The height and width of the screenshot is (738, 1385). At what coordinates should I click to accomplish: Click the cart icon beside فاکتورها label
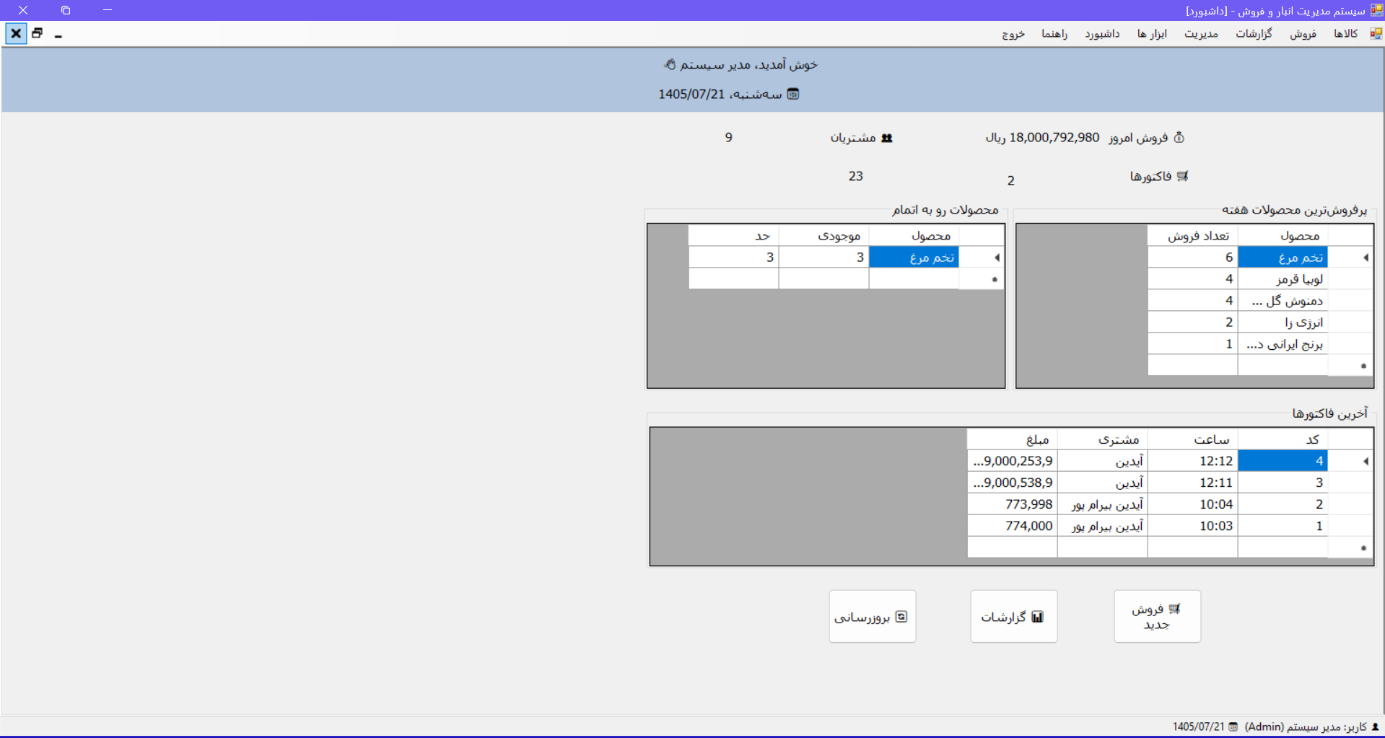1182,176
